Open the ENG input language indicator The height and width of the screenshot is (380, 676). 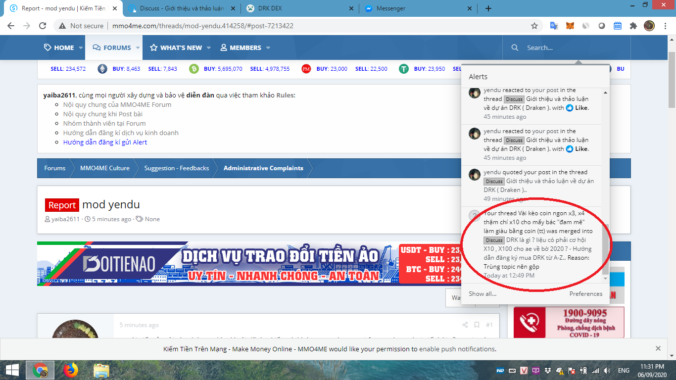click(624, 370)
